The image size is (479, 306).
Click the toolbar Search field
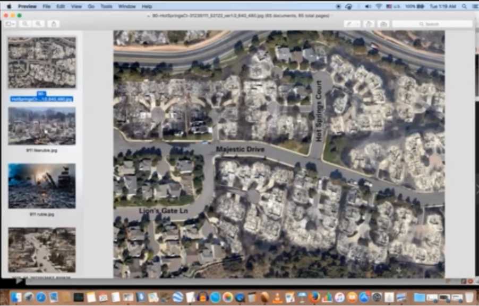coord(432,24)
